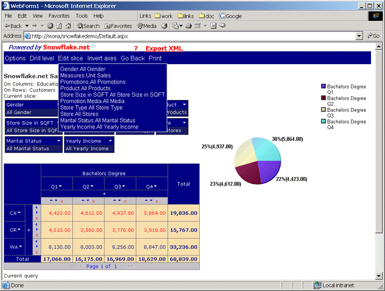Open the File menu in IE

8,16
